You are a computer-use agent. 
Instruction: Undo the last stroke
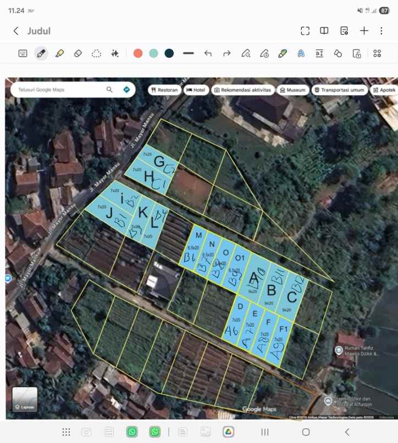tap(208, 53)
